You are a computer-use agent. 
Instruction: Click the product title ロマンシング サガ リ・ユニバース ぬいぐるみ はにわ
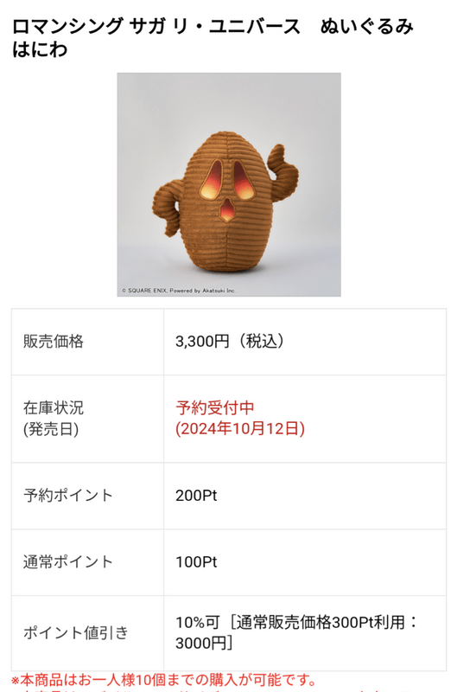(x=213, y=38)
